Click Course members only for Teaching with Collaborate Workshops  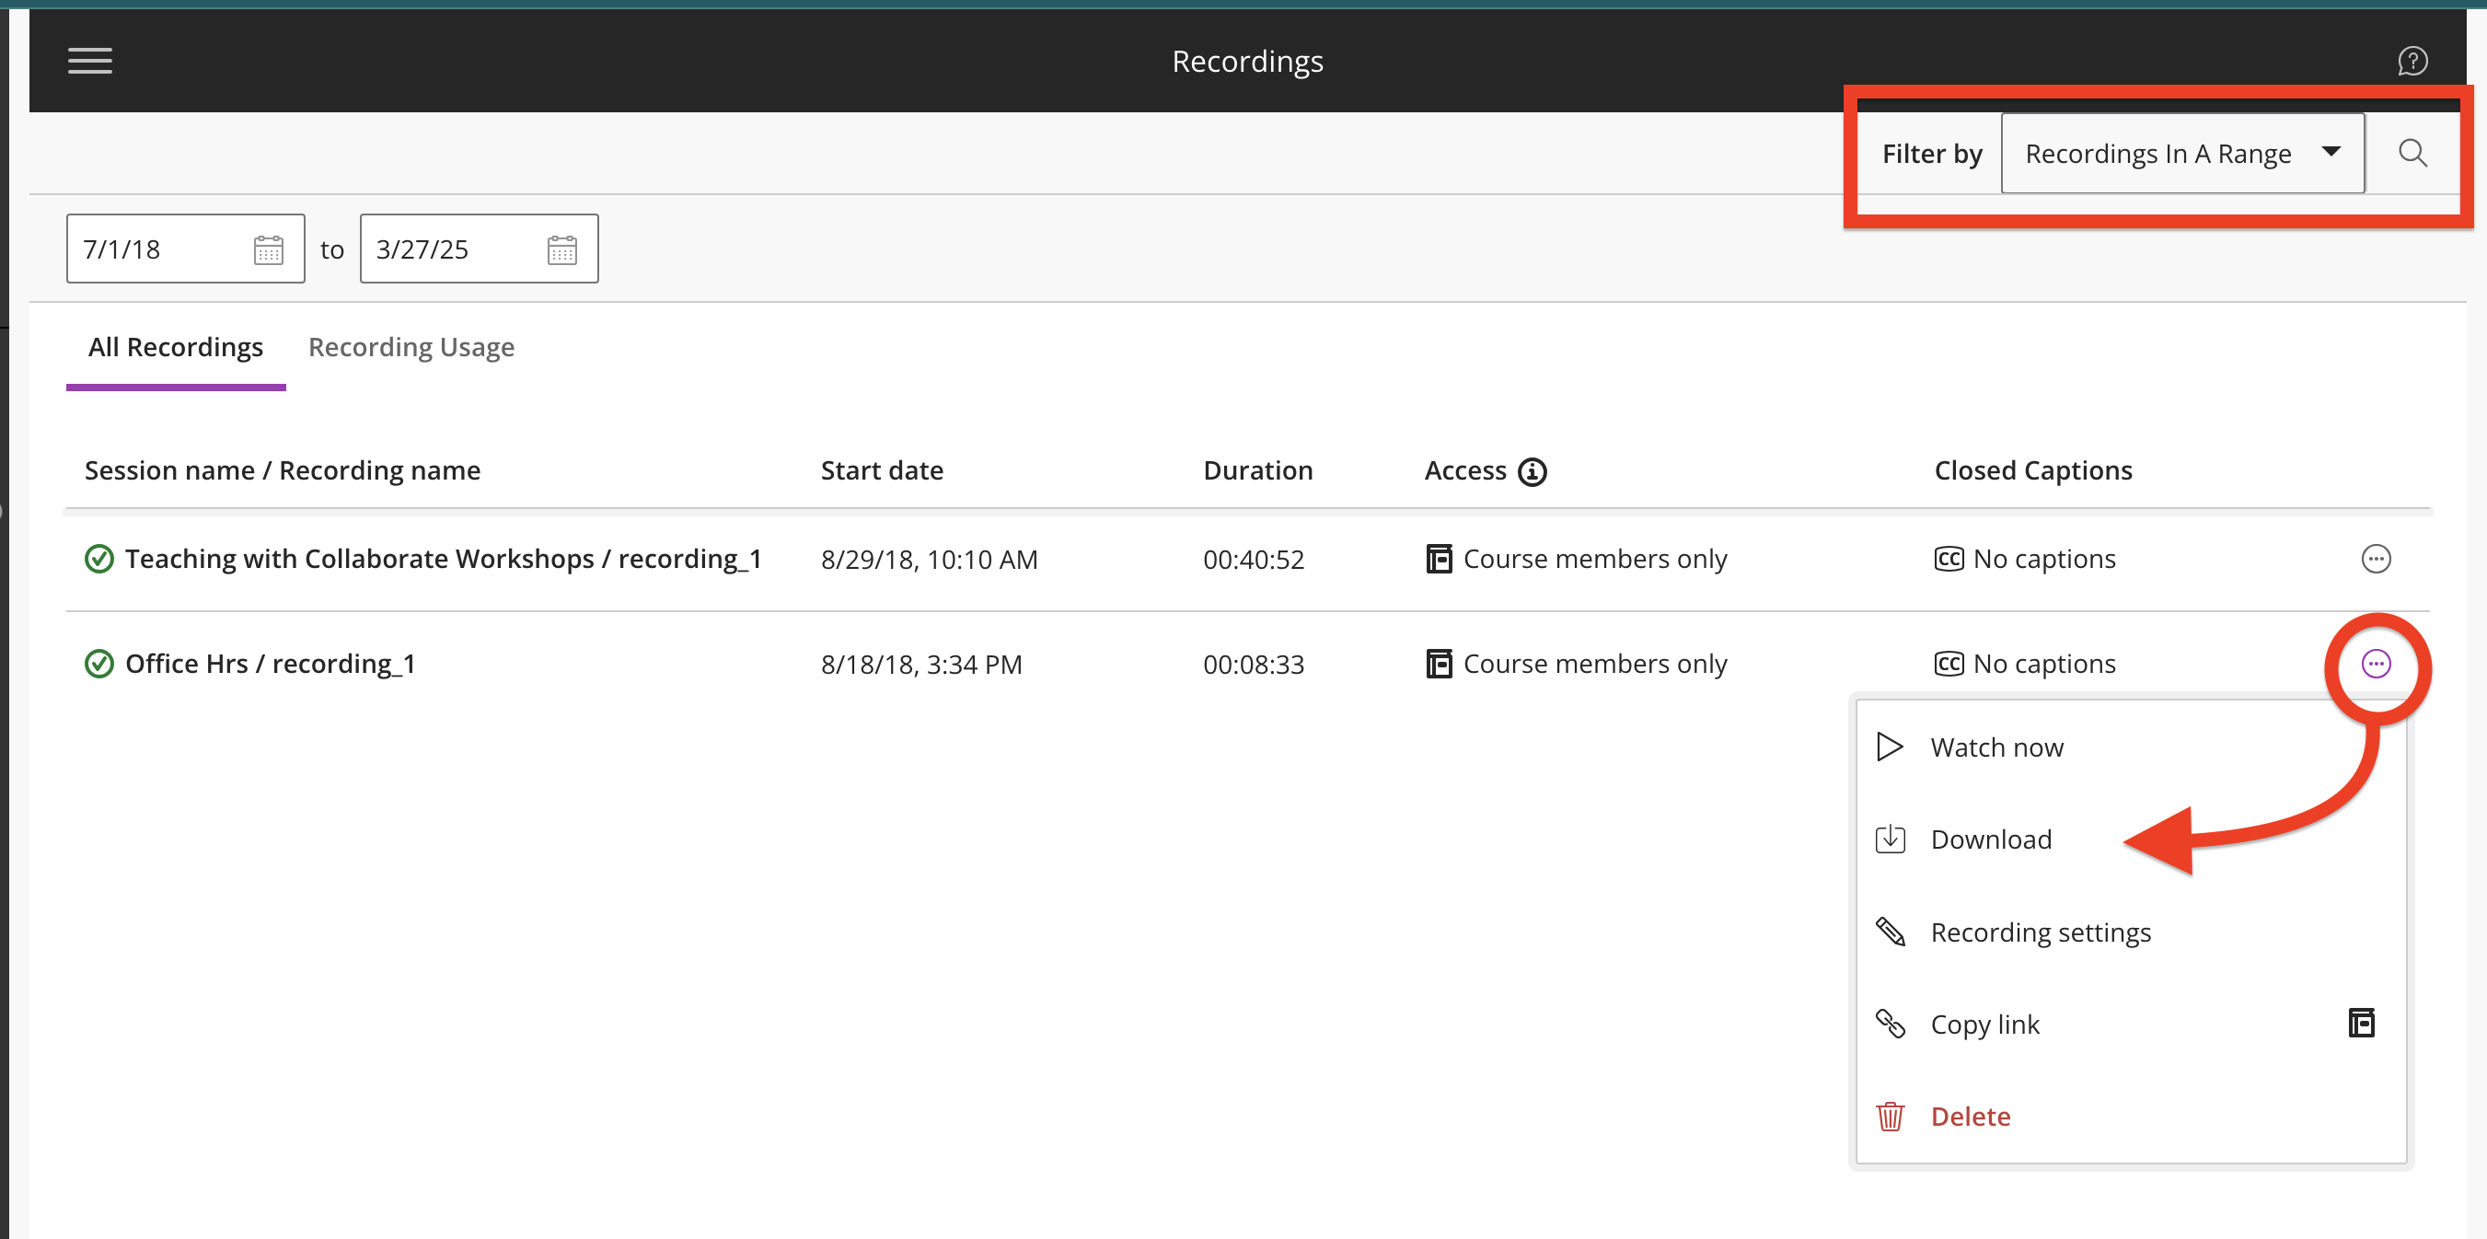(x=1595, y=558)
